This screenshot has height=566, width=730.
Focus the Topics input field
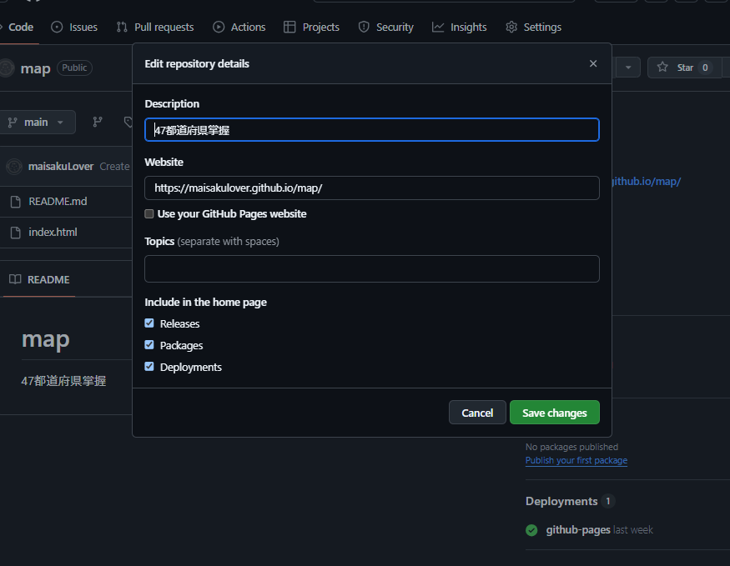372,268
